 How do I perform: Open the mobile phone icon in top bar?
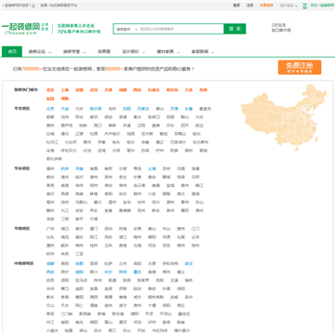(x=304, y=6)
